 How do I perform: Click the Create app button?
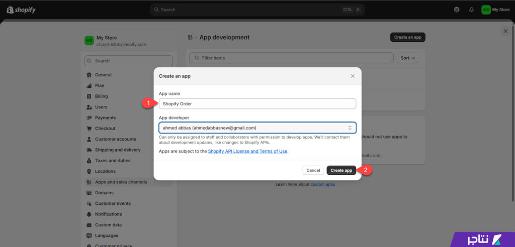point(341,170)
